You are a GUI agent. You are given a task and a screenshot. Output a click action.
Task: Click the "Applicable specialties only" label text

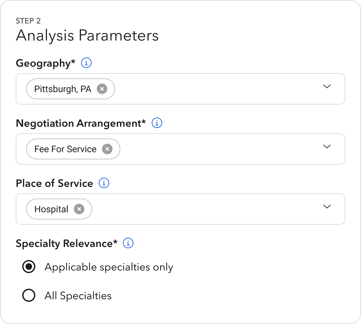point(109,267)
